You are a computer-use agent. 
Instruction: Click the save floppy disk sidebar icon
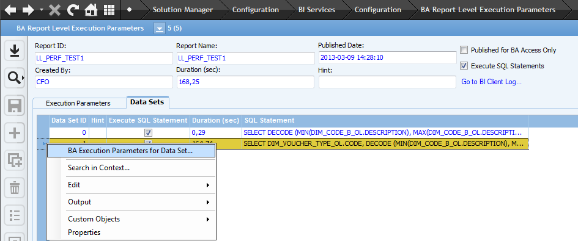[x=15, y=106]
